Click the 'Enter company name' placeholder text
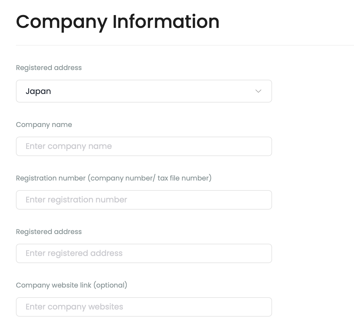The width and height of the screenshot is (354, 328). pos(69,146)
